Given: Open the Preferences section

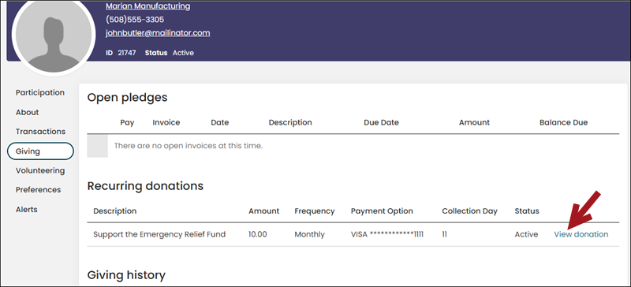Looking at the screenshot, I should 38,189.
